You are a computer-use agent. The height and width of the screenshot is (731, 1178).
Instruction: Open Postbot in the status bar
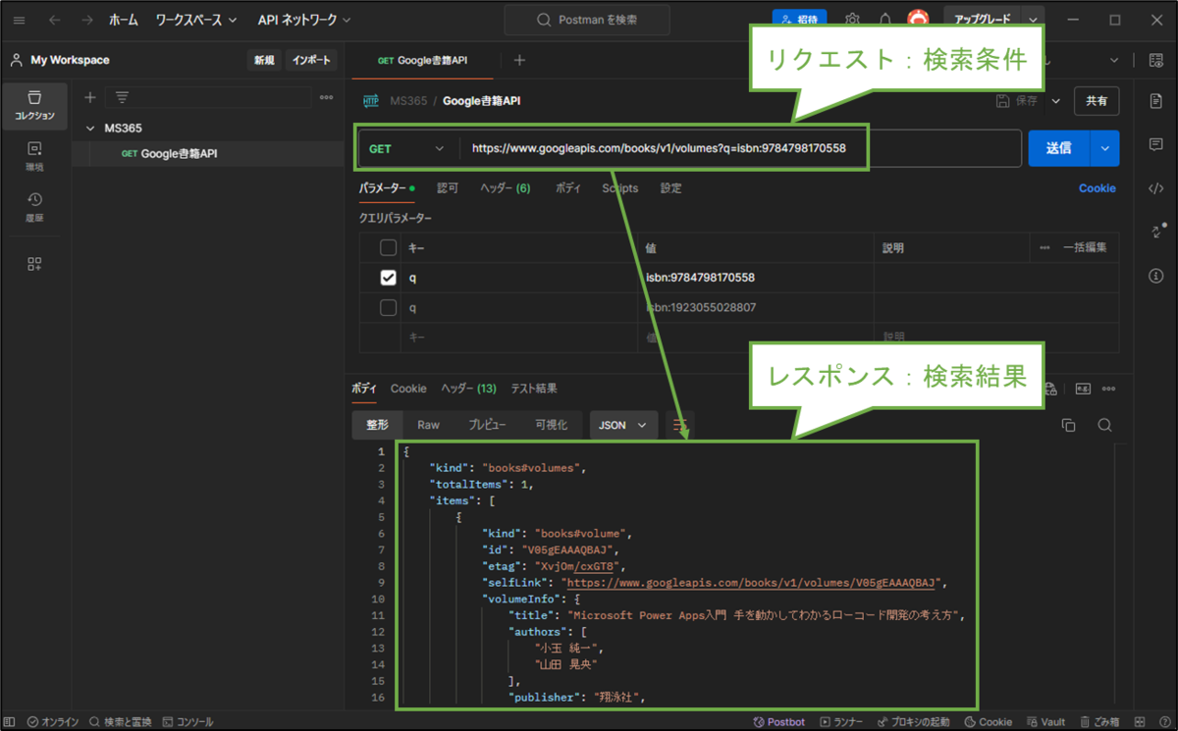pos(778,721)
